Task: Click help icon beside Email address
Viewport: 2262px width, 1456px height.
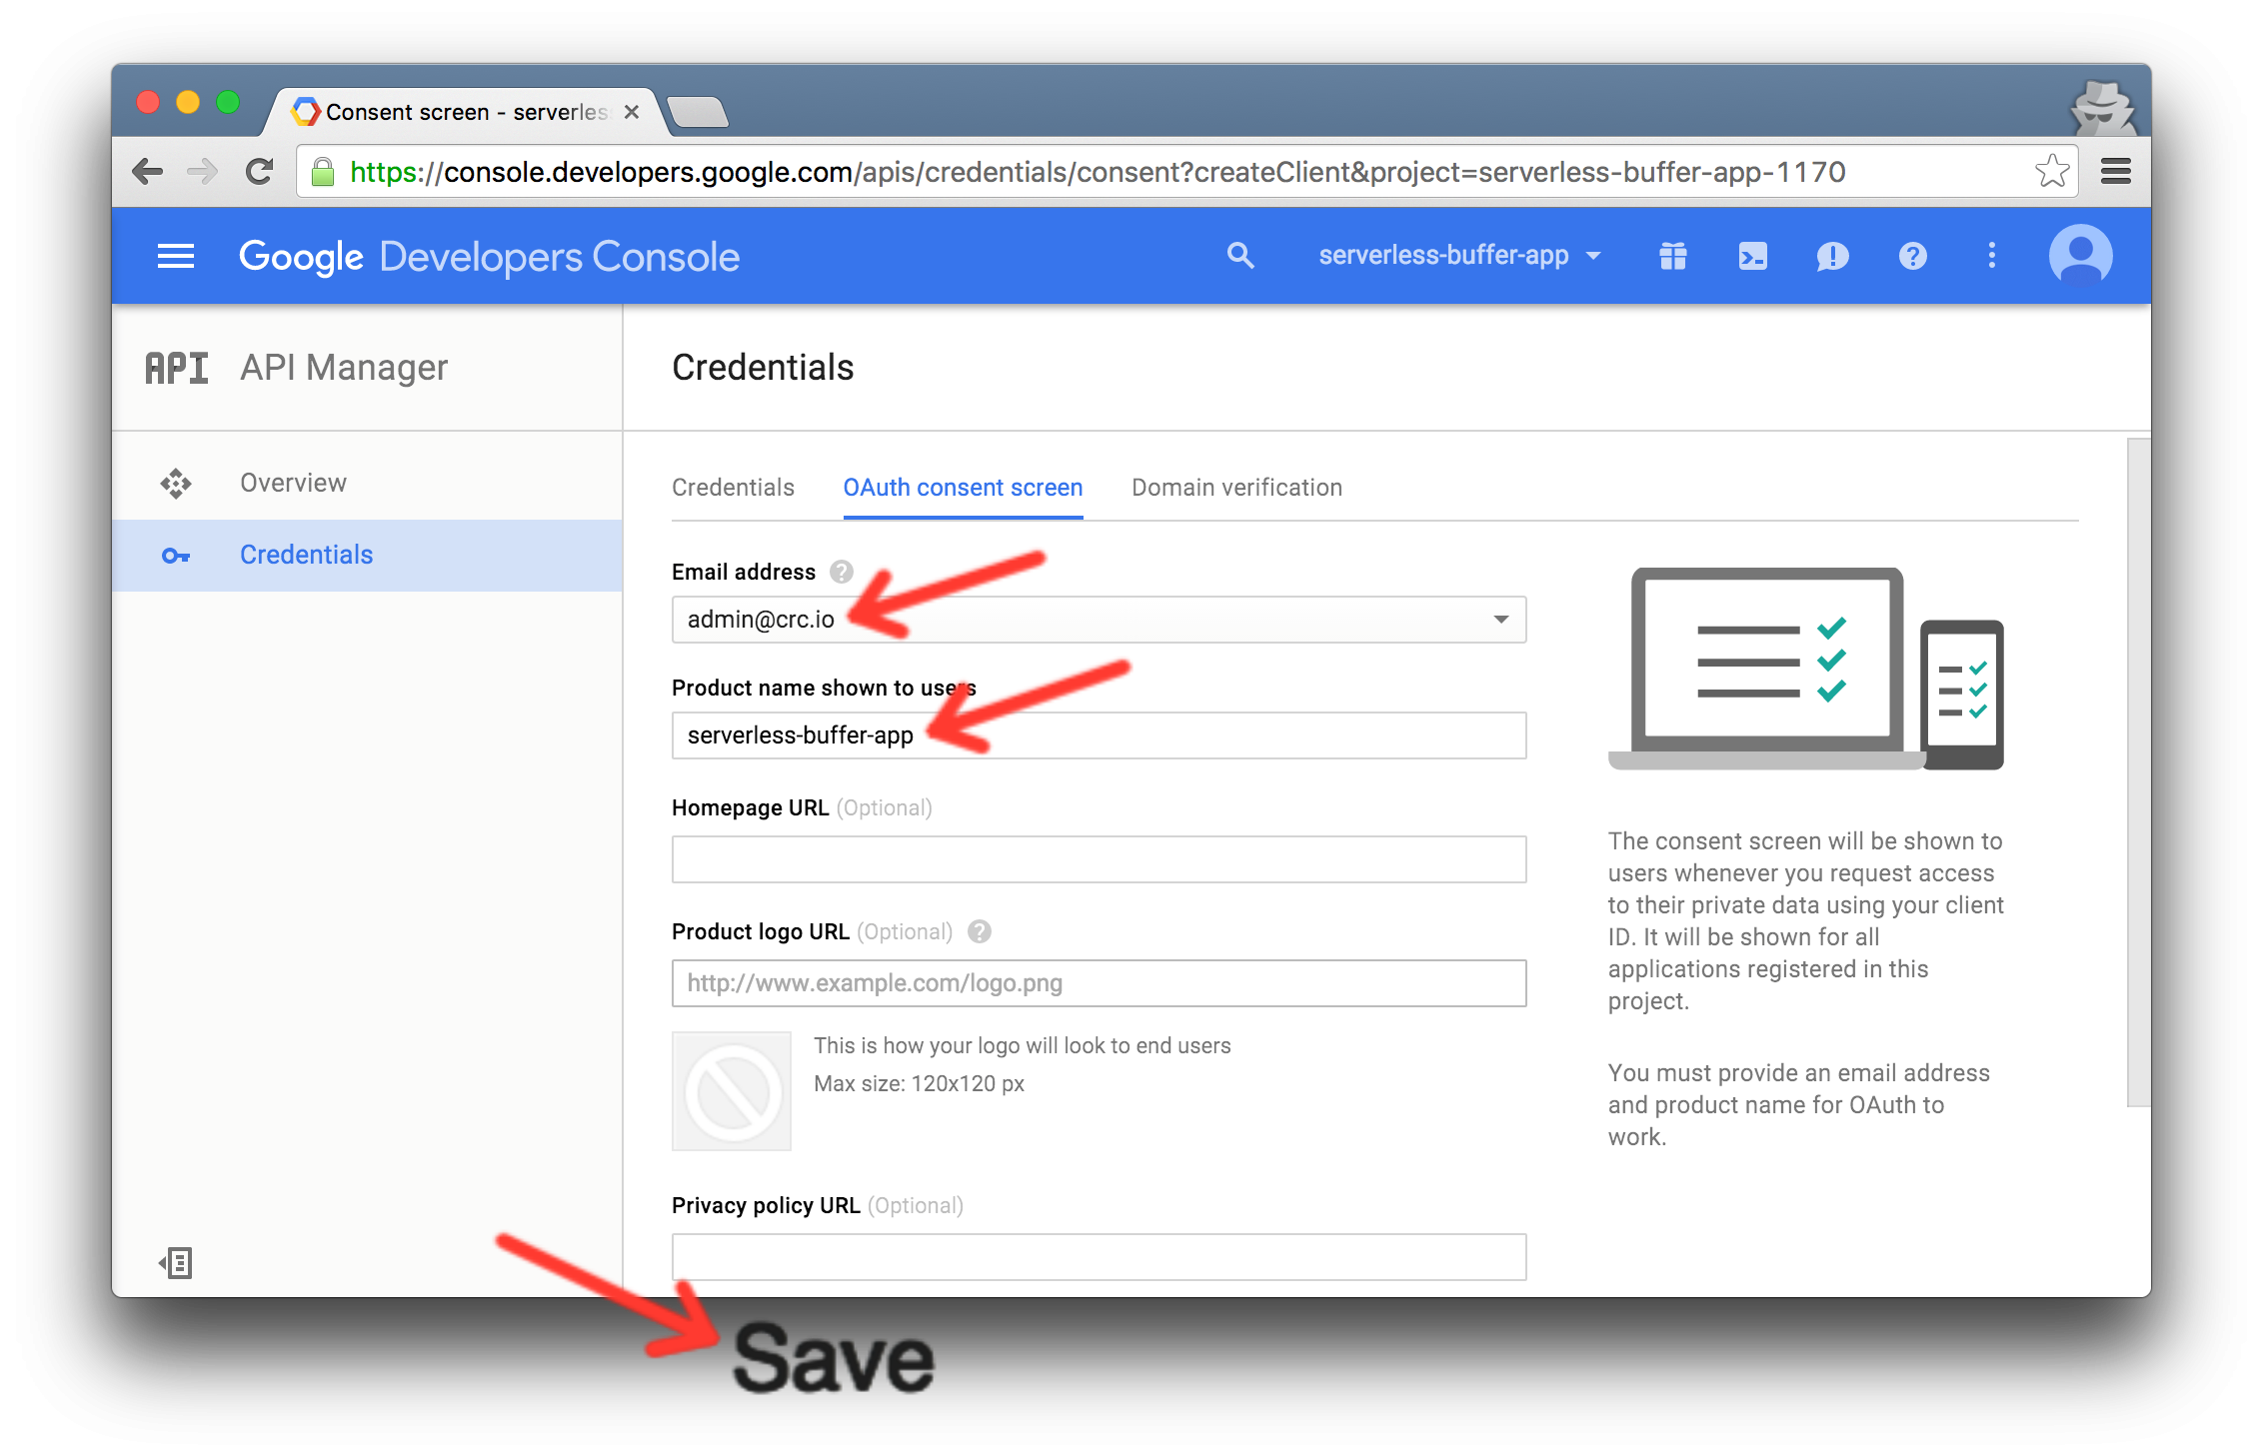Action: (x=842, y=572)
